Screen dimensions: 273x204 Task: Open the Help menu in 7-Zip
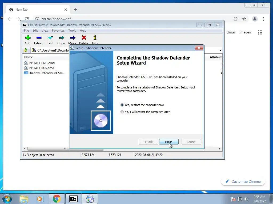(x=83, y=31)
